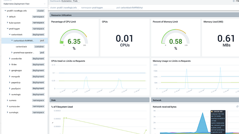
Task: Click the Network section header
Action: 195,100
